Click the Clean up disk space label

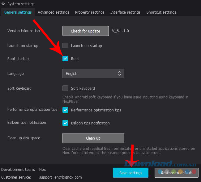[24, 138]
